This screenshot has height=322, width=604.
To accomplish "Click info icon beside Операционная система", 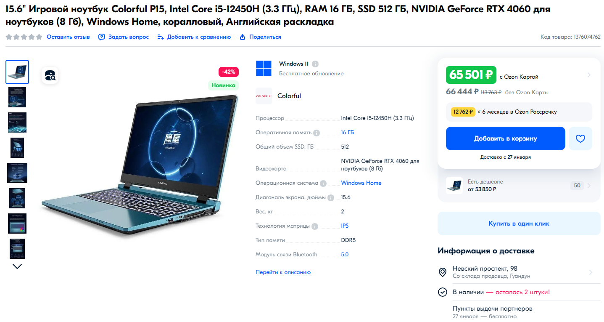I will (323, 184).
